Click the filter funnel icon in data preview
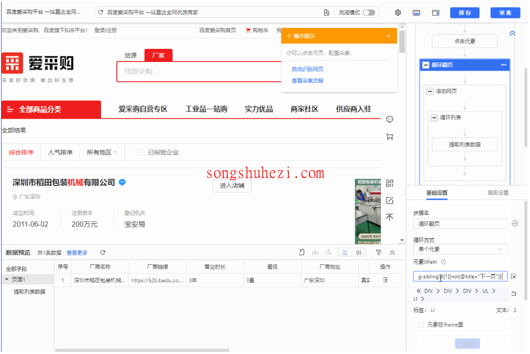 (x=378, y=253)
